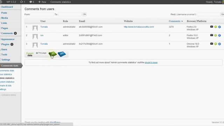Open Dashboard in the sidebar
The image size is (224, 126).
pos(7,7)
